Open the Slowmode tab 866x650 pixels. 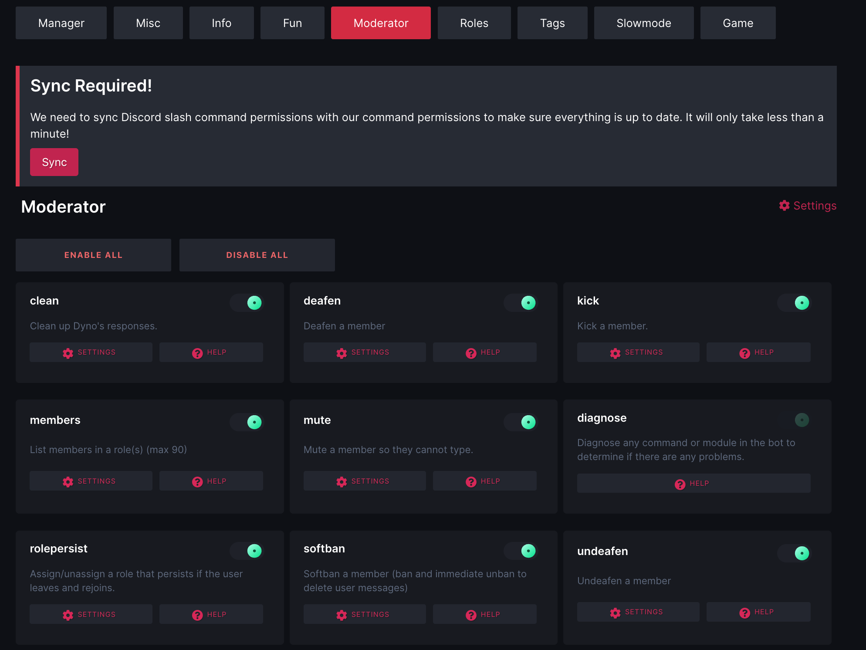[643, 23]
